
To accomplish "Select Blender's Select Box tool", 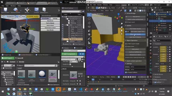I will coord(89,15).
